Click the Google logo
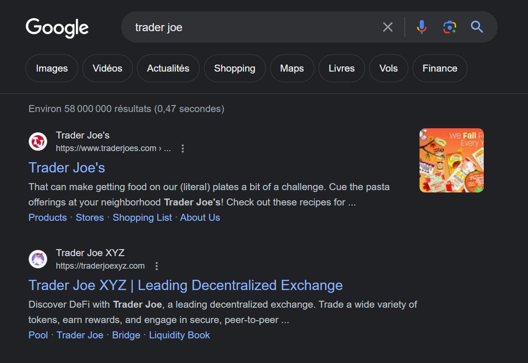The image size is (528, 363). click(57, 28)
